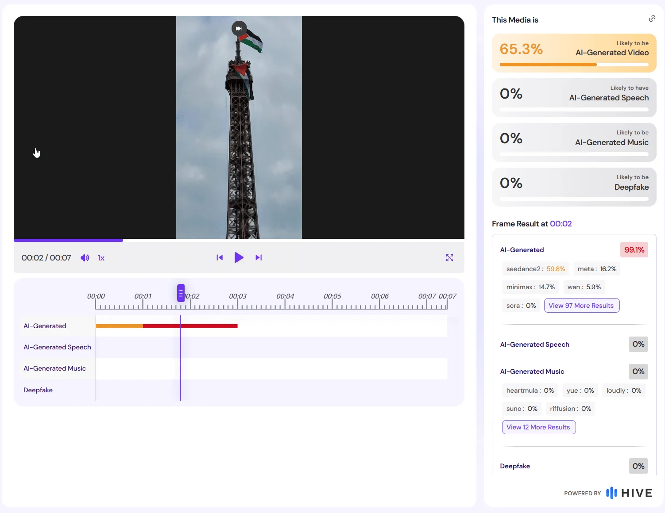The height and width of the screenshot is (513, 665).
Task: Select the minimax 14.7% chip
Action: pos(530,287)
